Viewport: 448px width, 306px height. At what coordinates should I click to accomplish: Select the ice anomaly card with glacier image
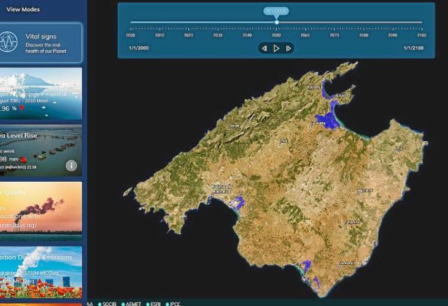point(41,93)
